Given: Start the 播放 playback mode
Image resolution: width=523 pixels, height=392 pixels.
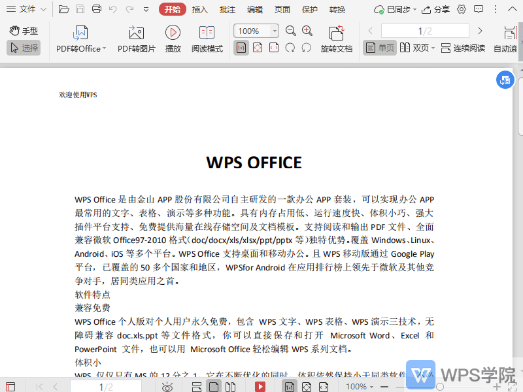Looking at the screenshot, I should tap(173, 37).
